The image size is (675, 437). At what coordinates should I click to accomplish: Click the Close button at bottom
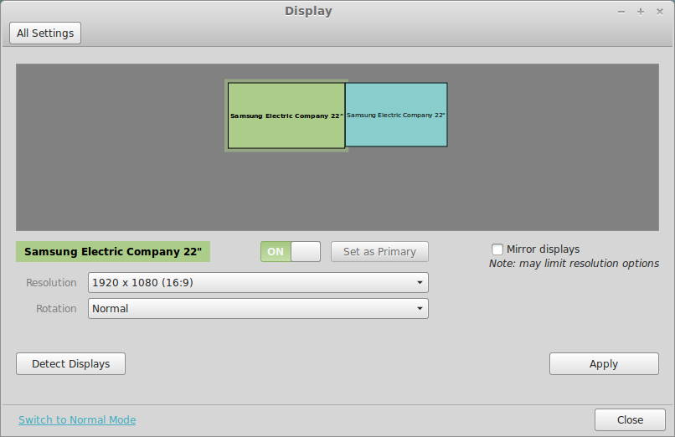point(631,419)
